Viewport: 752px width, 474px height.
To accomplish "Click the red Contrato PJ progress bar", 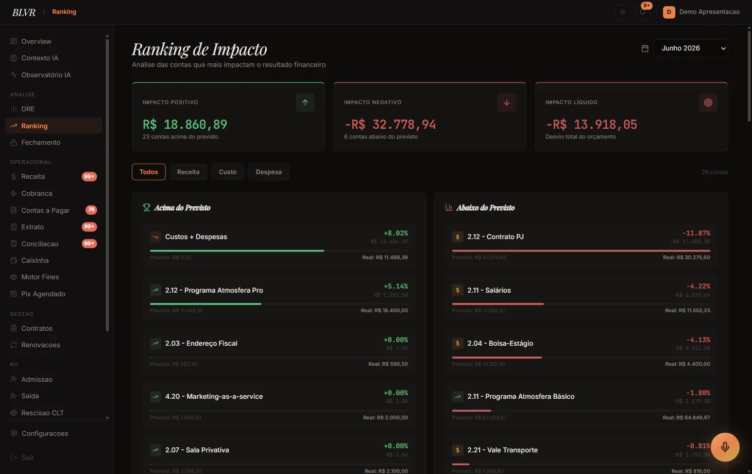I will pos(581,251).
